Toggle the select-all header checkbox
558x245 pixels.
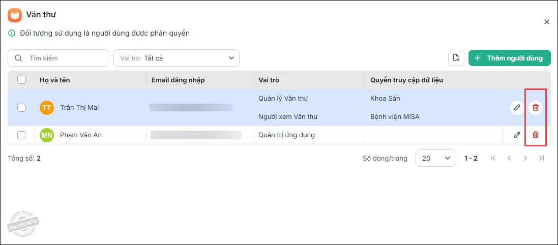tap(21, 80)
